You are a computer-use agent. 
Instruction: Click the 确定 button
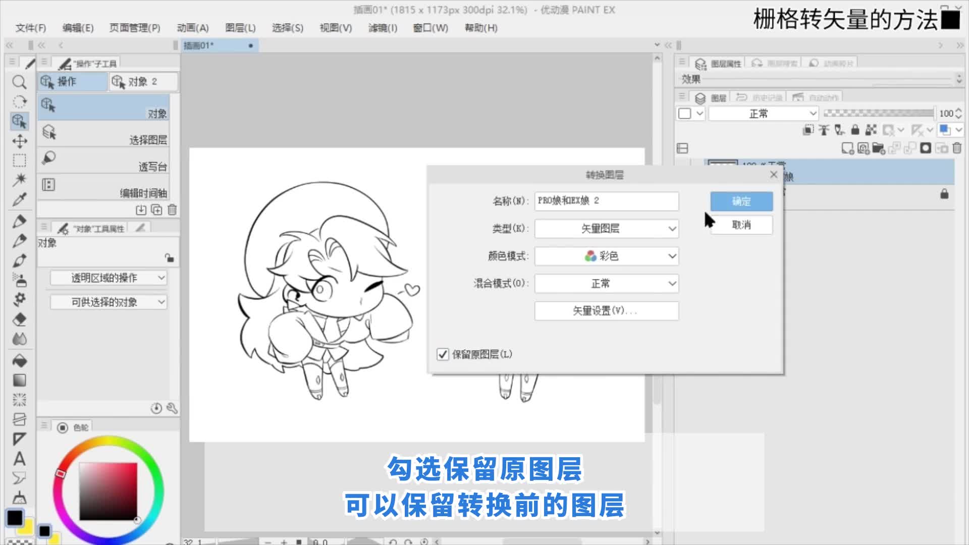tap(741, 201)
